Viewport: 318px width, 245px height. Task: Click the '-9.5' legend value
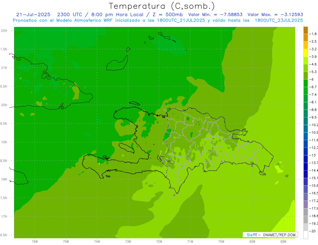pyautogui.click(x=313, y=117)
